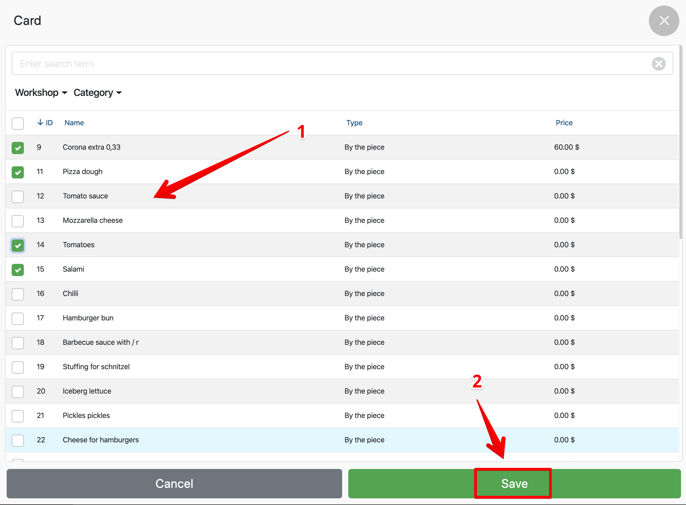The width and height of the screenshot is (686, 505).
Task: Expand the Category filter dropdown
Action: point(98,93)
